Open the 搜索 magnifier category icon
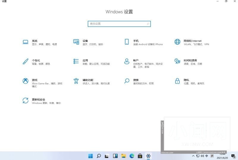 pyautogui.click(x=127, y=81)
